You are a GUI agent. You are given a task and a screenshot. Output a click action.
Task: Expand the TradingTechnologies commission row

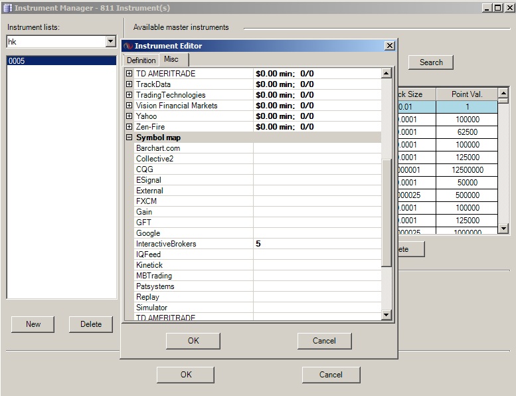[x=129, y=95]
